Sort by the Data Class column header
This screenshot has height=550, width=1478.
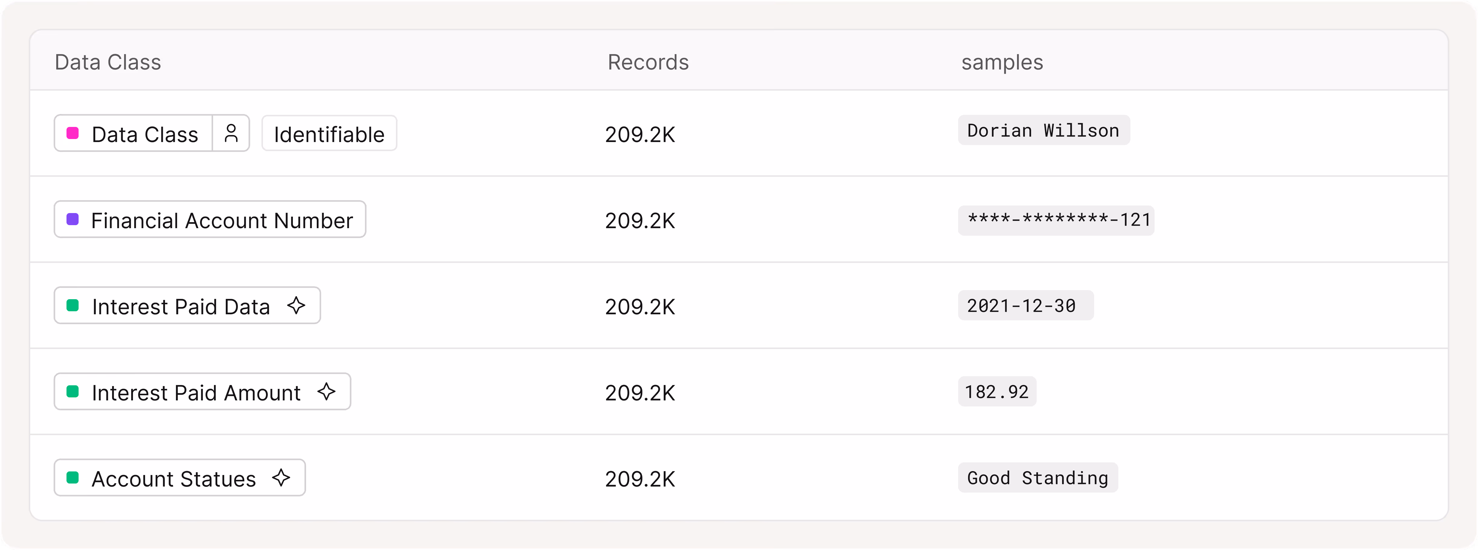click(x=108, y=62)
